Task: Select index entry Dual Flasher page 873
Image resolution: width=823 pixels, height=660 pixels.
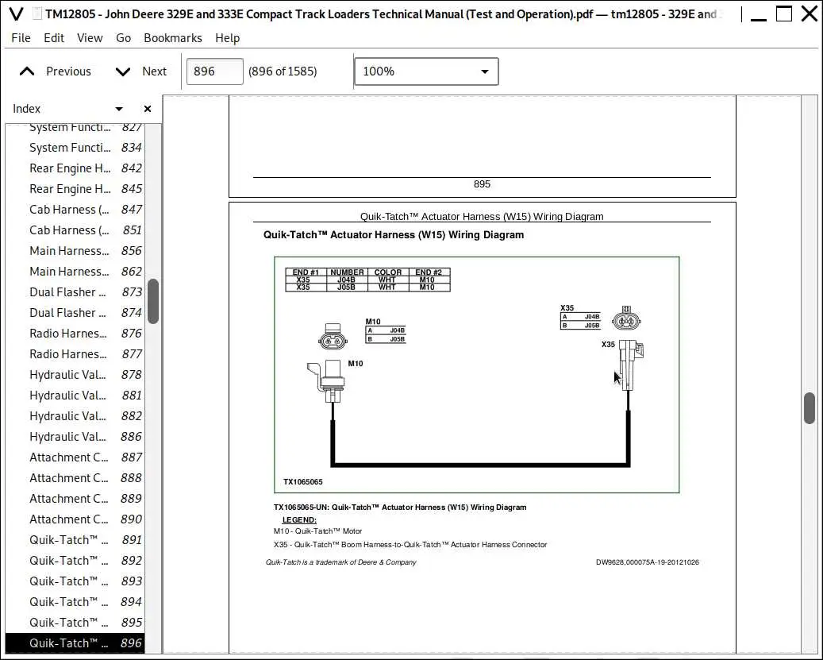Action: pos(75,292)
